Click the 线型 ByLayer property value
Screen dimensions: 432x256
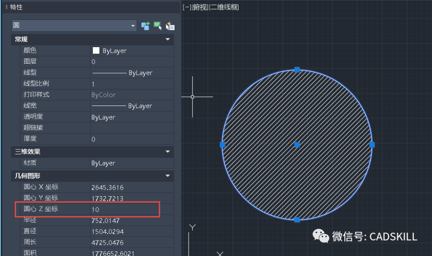[x=132, y=73]
